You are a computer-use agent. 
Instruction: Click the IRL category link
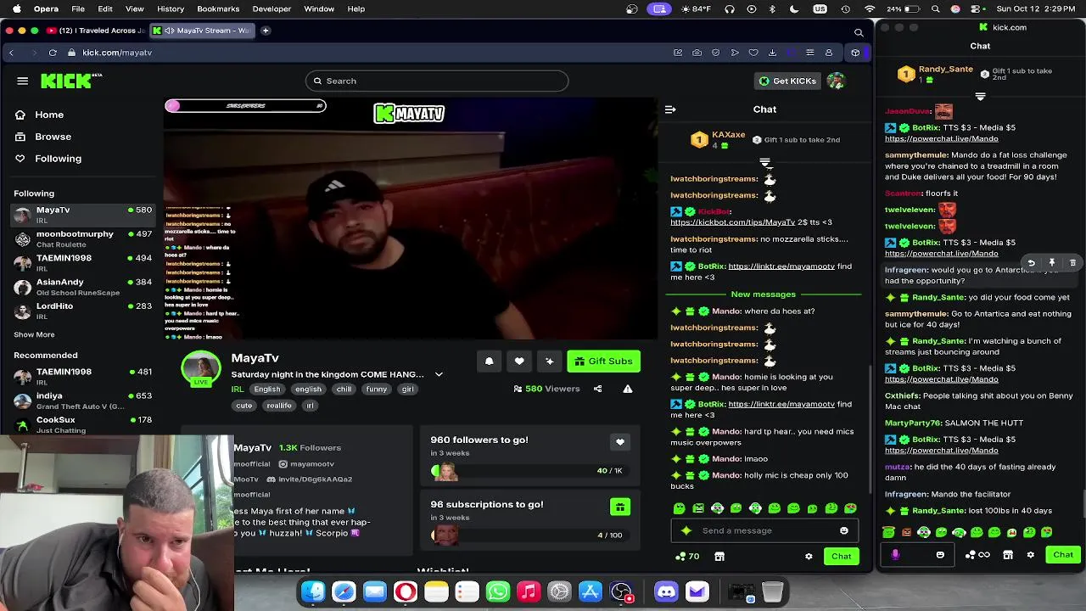coord(238,390)
